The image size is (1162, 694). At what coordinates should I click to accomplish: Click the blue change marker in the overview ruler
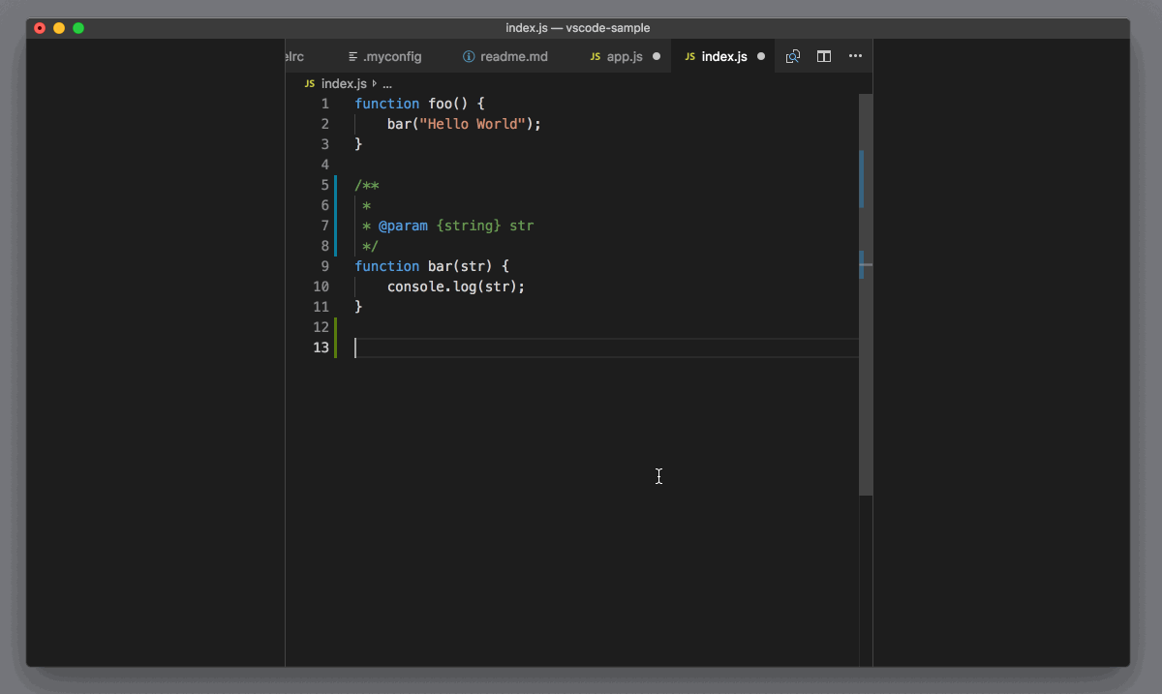tap(862, 179)
